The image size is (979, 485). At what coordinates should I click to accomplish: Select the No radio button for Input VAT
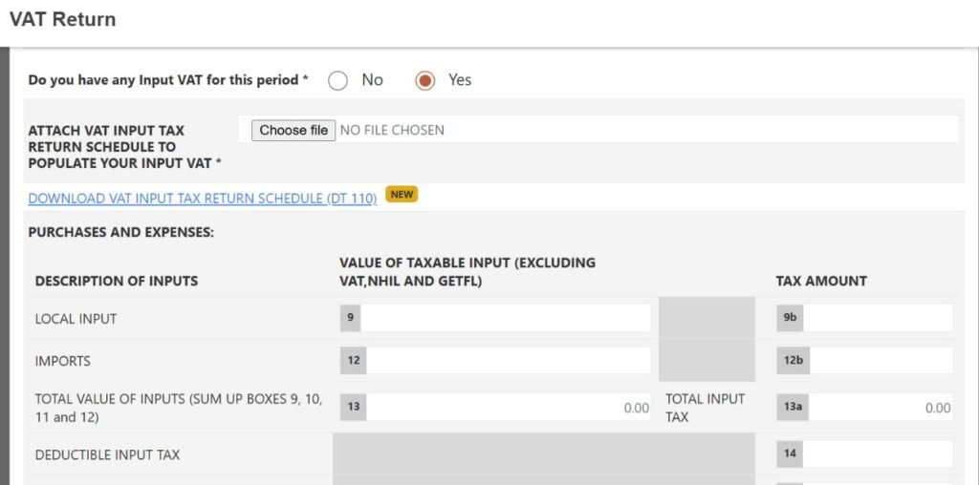coord(337,80)
